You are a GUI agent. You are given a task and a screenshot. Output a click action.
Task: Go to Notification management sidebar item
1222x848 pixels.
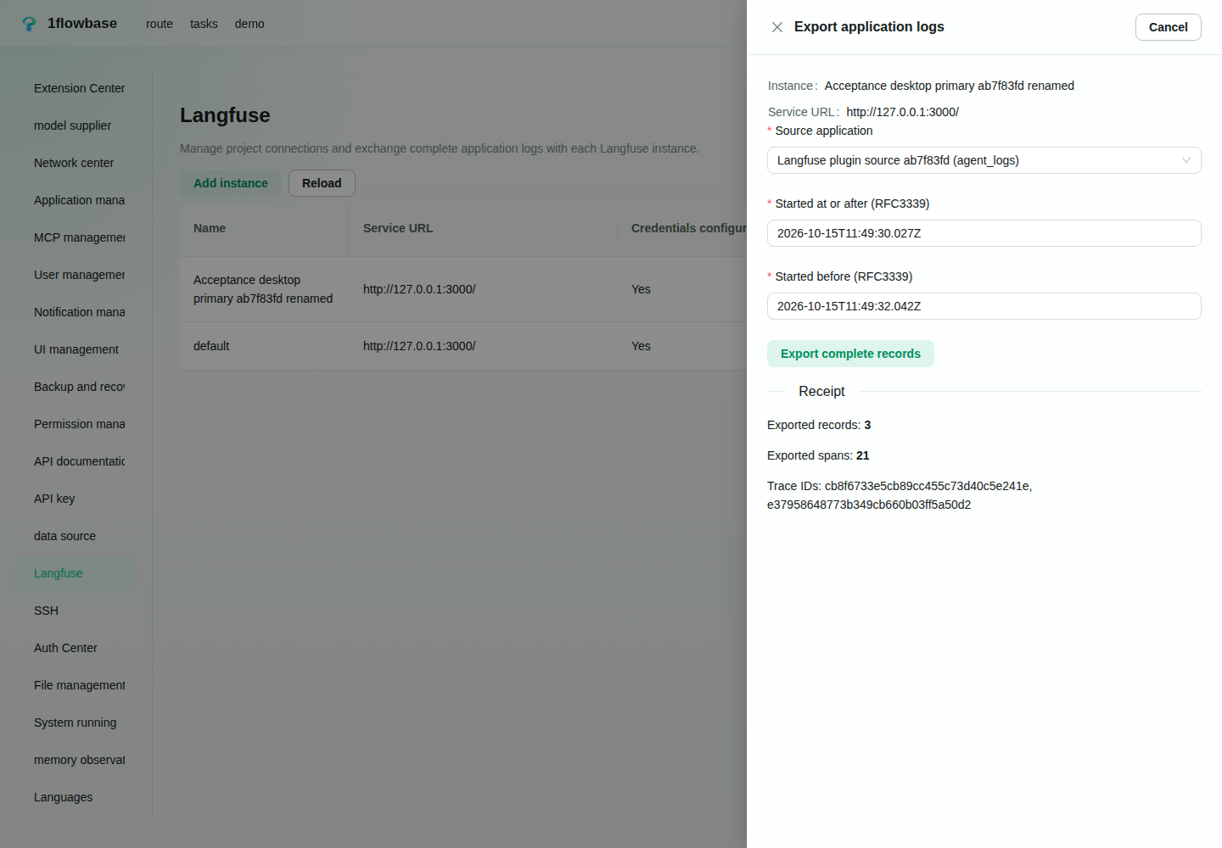click(76, 312)
